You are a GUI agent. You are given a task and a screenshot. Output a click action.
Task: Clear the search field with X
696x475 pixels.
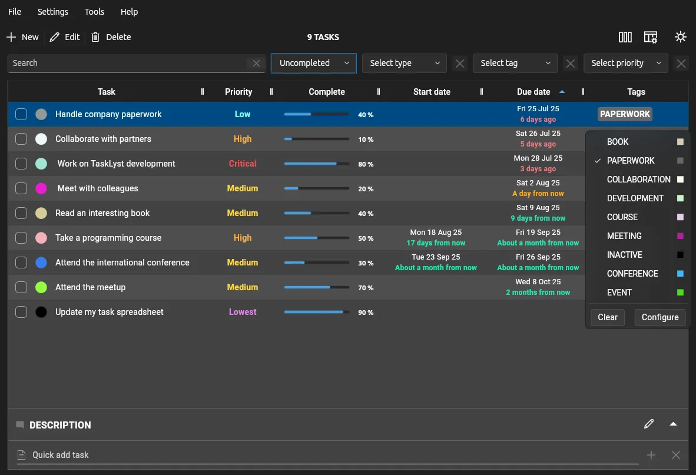(256, 64)
